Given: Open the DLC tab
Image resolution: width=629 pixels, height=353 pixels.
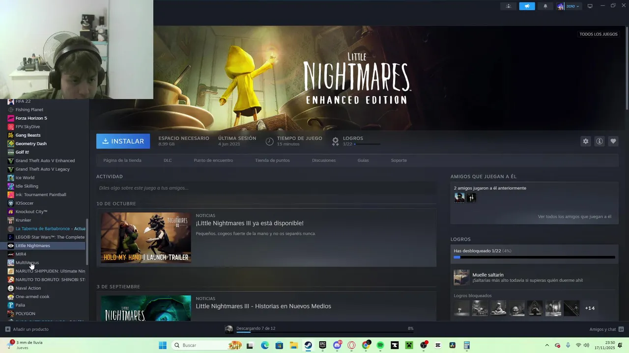Looking at the screenshot, I should pyautogui.click(x=168, y=160).
